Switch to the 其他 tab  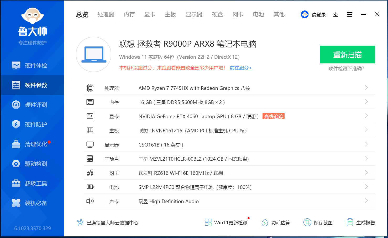tap(279, 14)
